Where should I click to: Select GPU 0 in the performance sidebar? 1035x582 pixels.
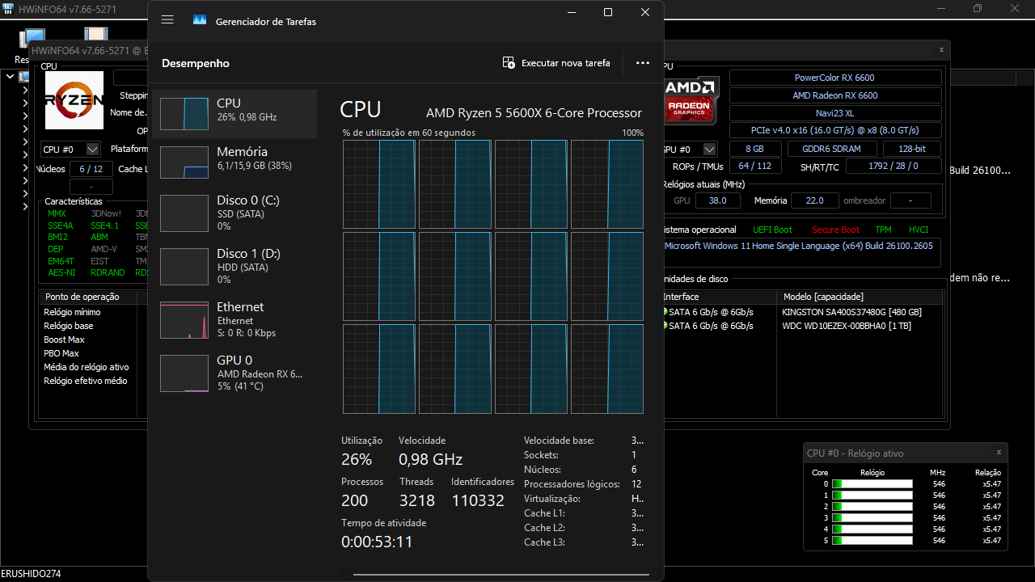point(234,373)
